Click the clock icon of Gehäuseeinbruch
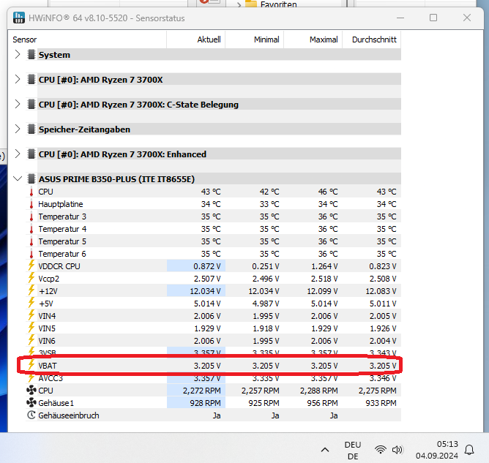The width and height of the screenshot is (489, 463). (31, 415)
